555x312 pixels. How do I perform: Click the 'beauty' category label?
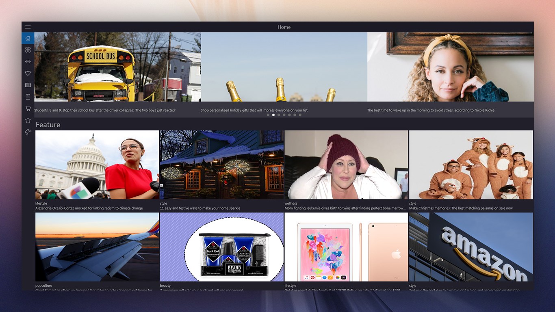(165, 286)
